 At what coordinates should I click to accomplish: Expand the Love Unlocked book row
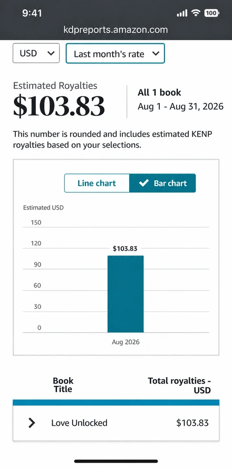(x=116, y=423)
